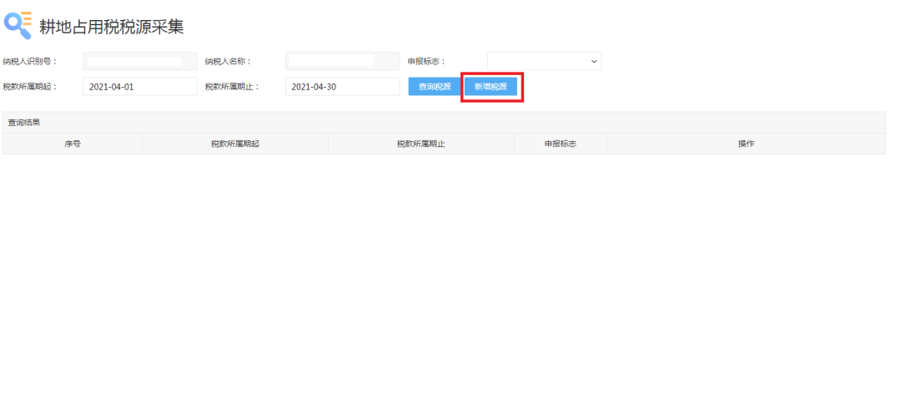Click the 税款所属期止 table column header

coord(420,144)
